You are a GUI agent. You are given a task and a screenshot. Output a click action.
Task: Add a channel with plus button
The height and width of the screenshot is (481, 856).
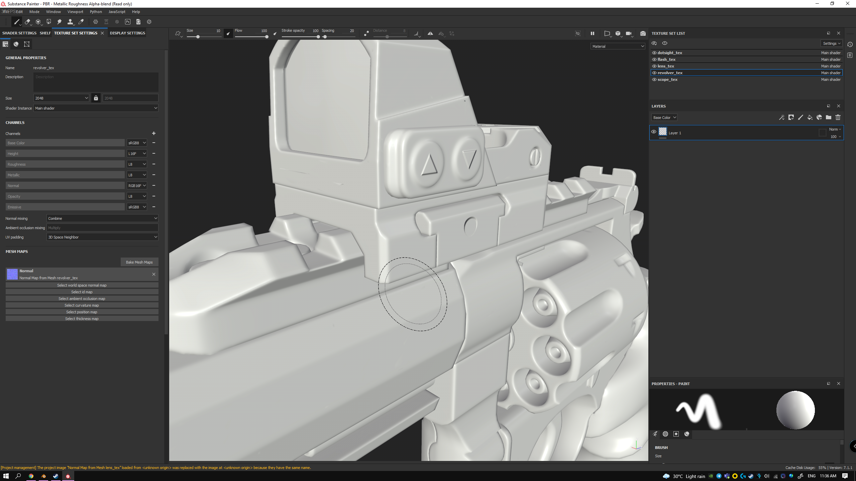pyautogui.click(x=154, y=133)
